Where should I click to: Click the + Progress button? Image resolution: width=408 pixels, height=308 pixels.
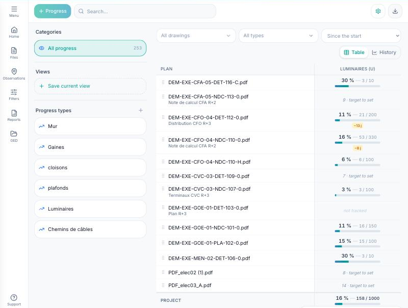pyautogui.click(x=53, y=11)
